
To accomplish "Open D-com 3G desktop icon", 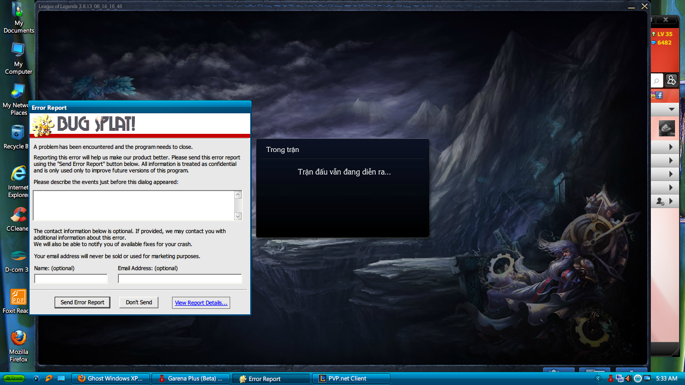I will click(x=18, y=261).
